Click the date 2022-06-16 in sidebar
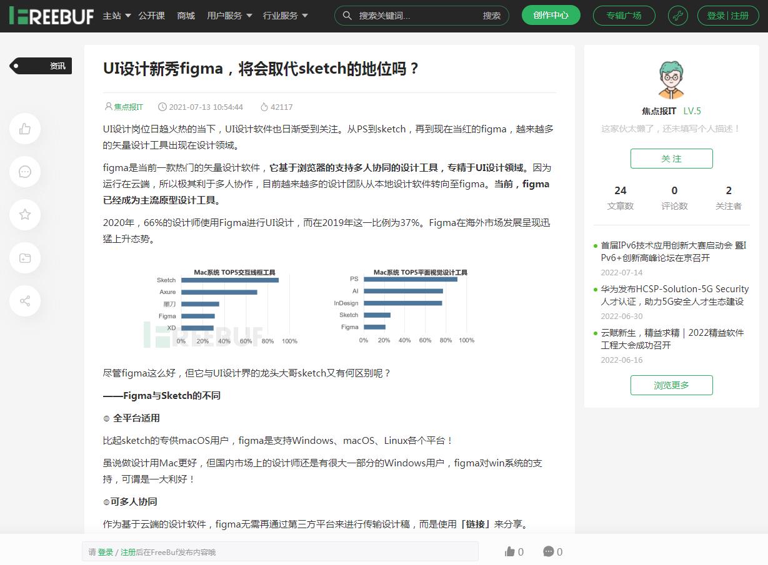Viewport: 768px width, 565px height. [x=622, y=360]
